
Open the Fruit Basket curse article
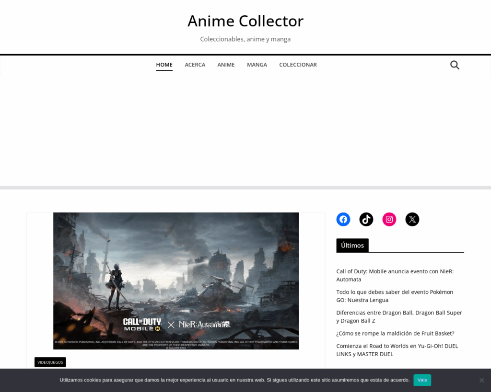tap(395, 333)
